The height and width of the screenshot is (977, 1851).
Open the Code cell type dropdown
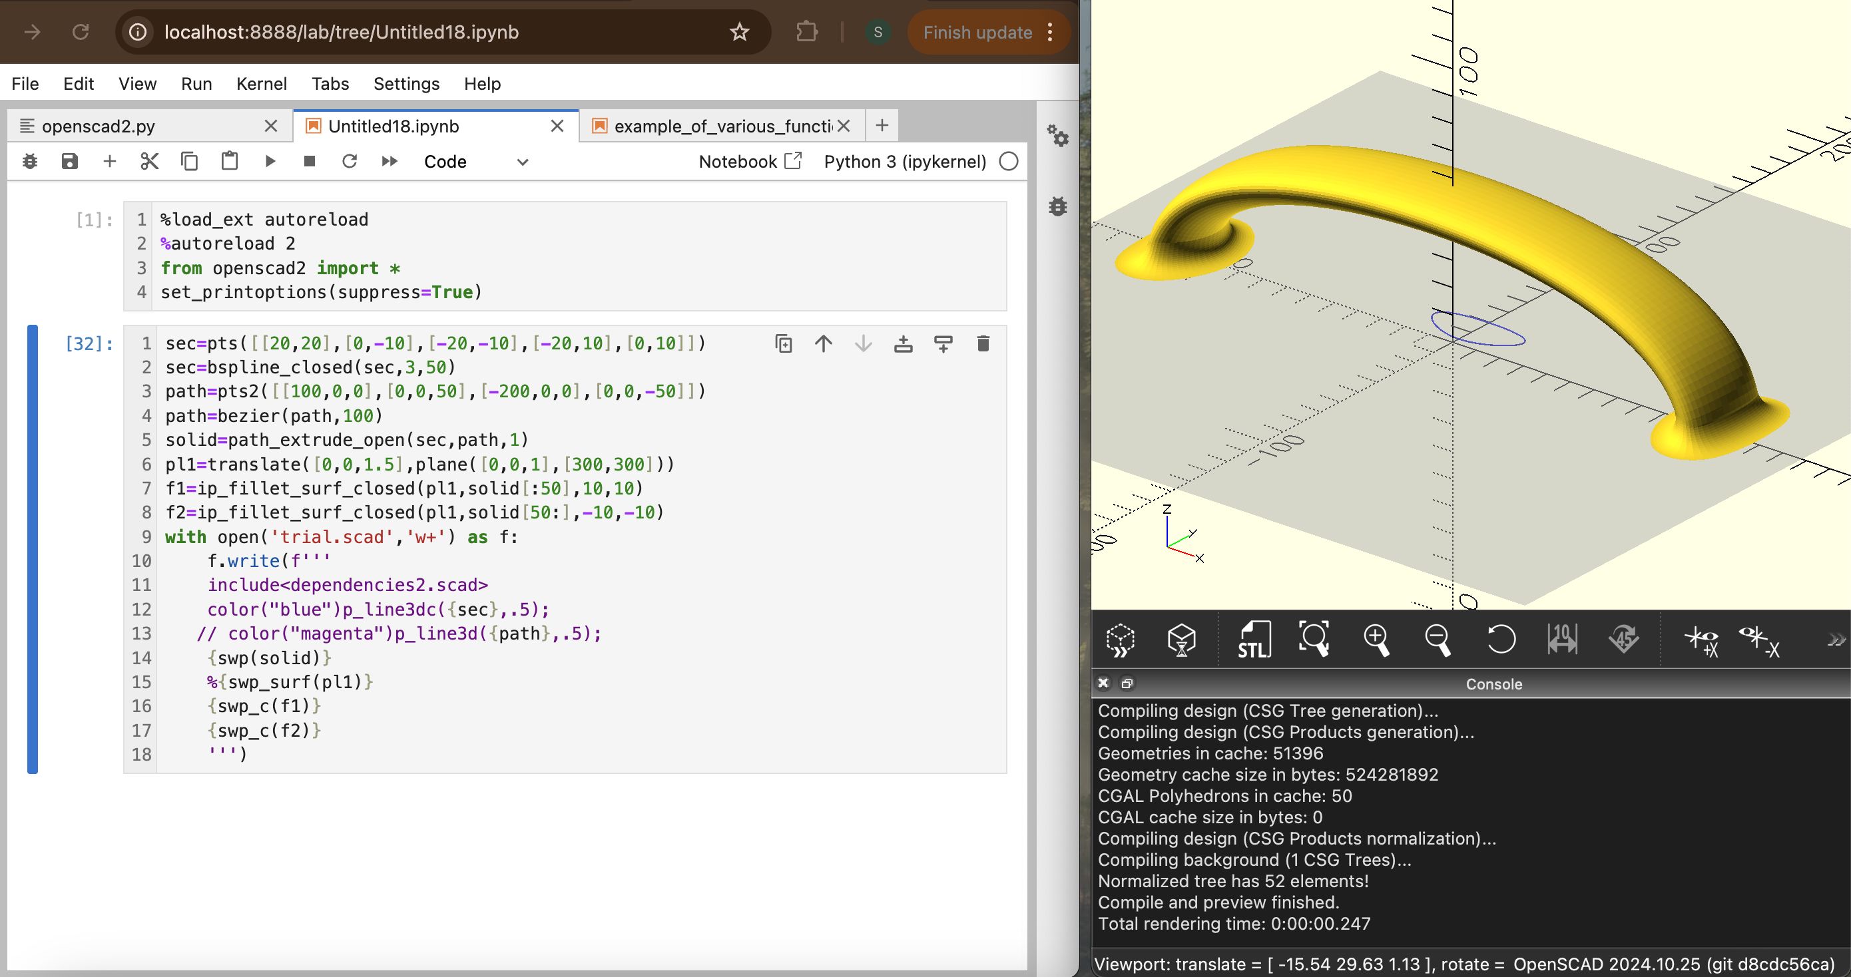coord(475,162)
